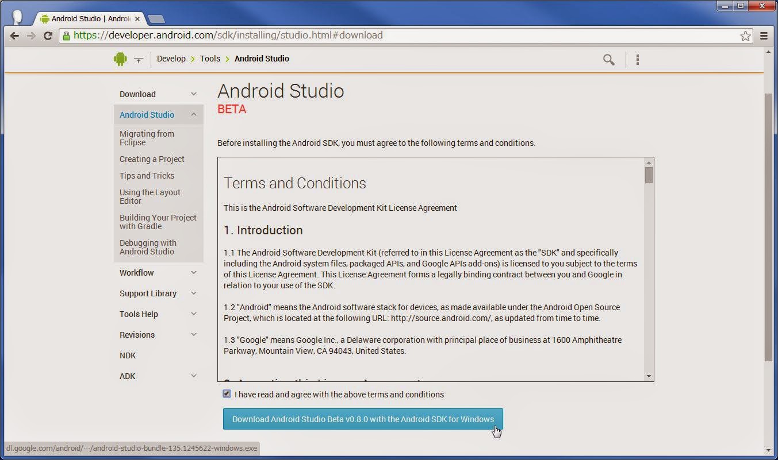
Task: Click the page scroll-up arrow
Action: [769, 52]
